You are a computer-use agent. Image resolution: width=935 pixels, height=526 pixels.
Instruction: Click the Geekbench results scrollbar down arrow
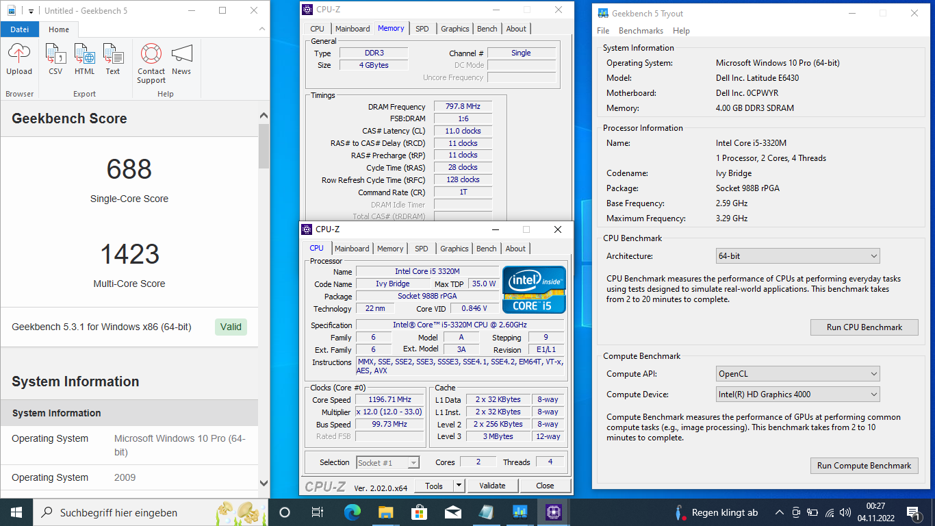(x=264, y=483)
